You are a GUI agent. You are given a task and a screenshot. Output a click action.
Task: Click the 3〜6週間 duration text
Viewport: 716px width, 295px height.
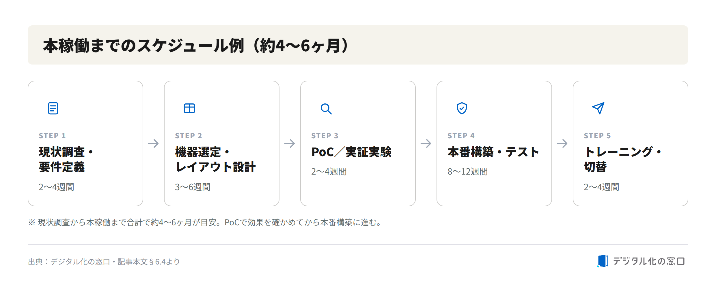click(x=193, y=187)
